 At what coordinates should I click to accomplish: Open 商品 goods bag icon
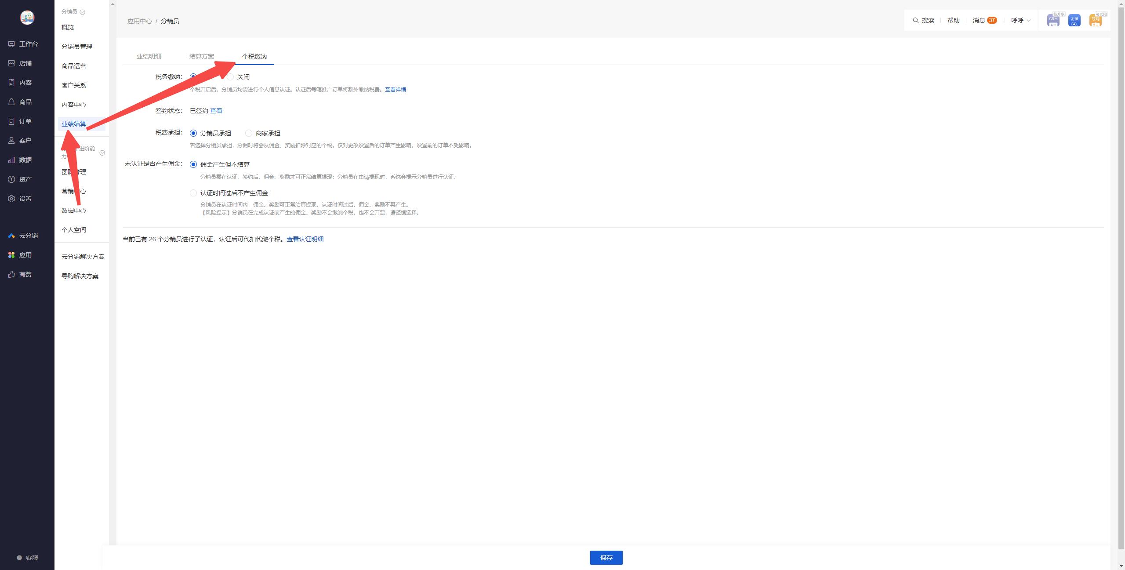[x=11, y=102]
